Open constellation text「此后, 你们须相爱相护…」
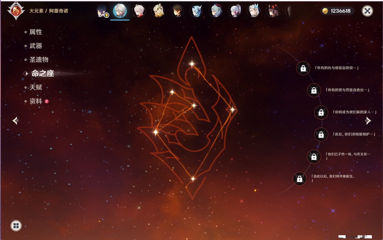Viewport: 383px width, 240px height. click(354, 134)
